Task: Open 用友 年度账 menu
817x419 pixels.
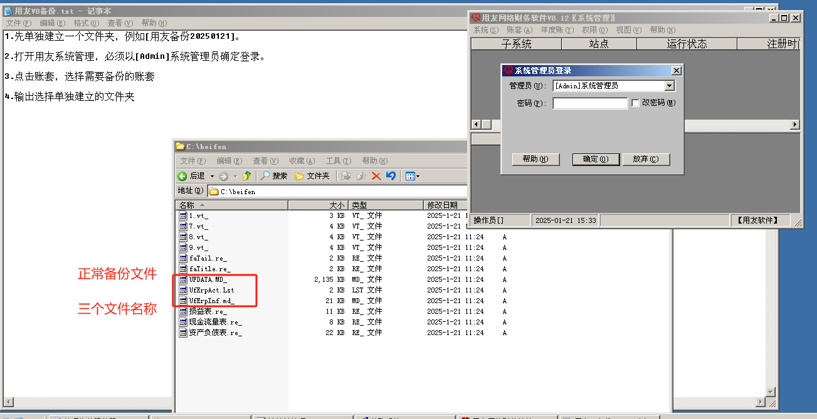Action: [x=557, y=30]
